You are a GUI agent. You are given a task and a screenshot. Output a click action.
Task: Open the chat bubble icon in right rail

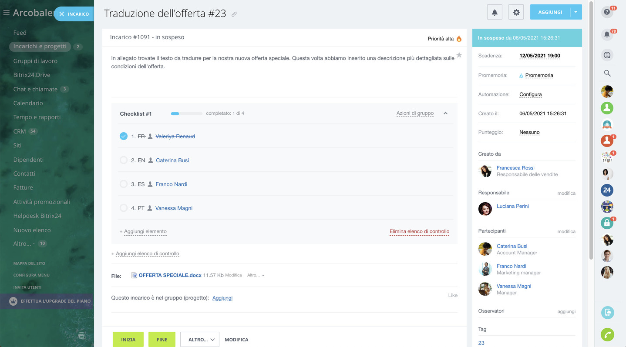(x=607, y=55)
